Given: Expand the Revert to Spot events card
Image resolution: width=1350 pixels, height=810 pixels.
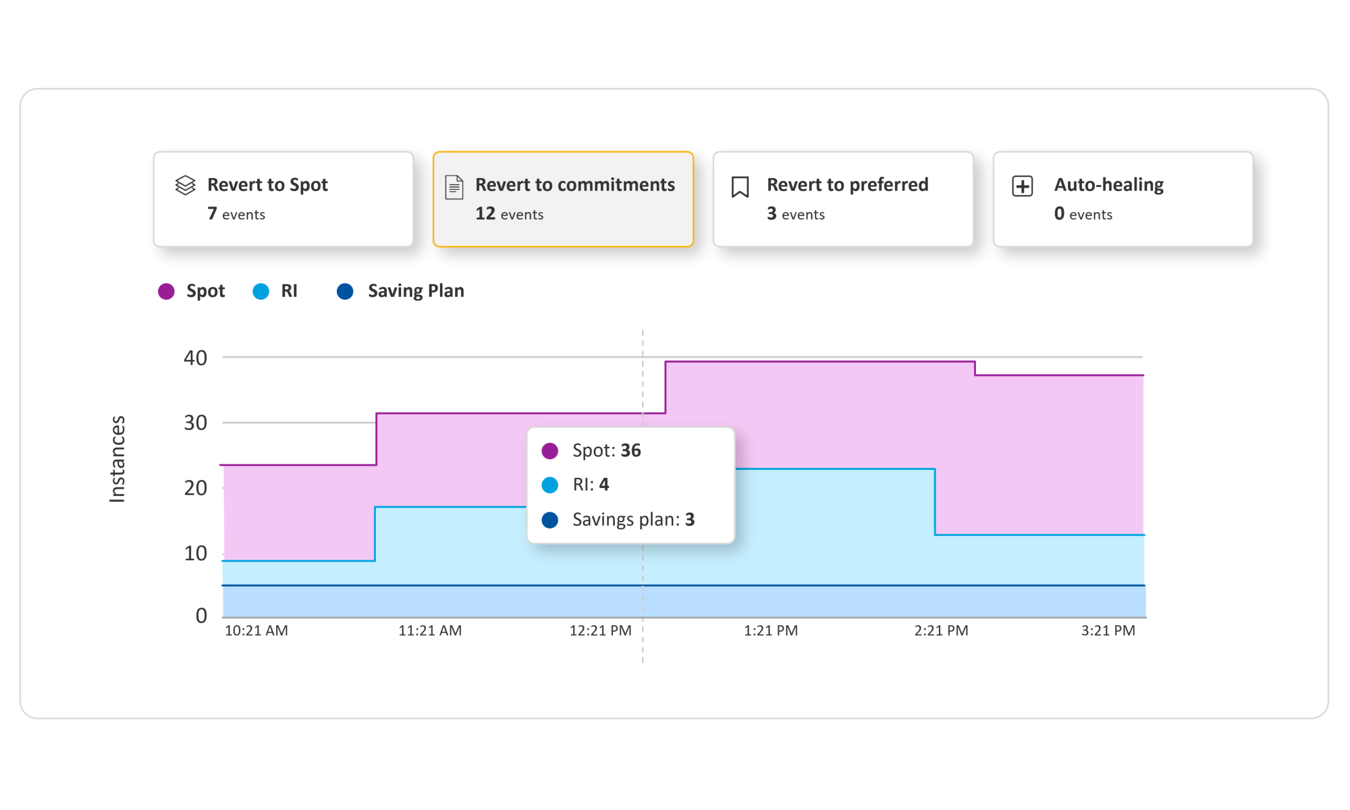Looking at the screenshot, I should [283, 198].
